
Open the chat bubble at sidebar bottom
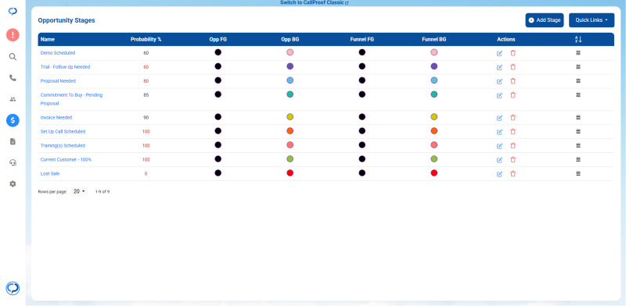(x=13, y=288)
